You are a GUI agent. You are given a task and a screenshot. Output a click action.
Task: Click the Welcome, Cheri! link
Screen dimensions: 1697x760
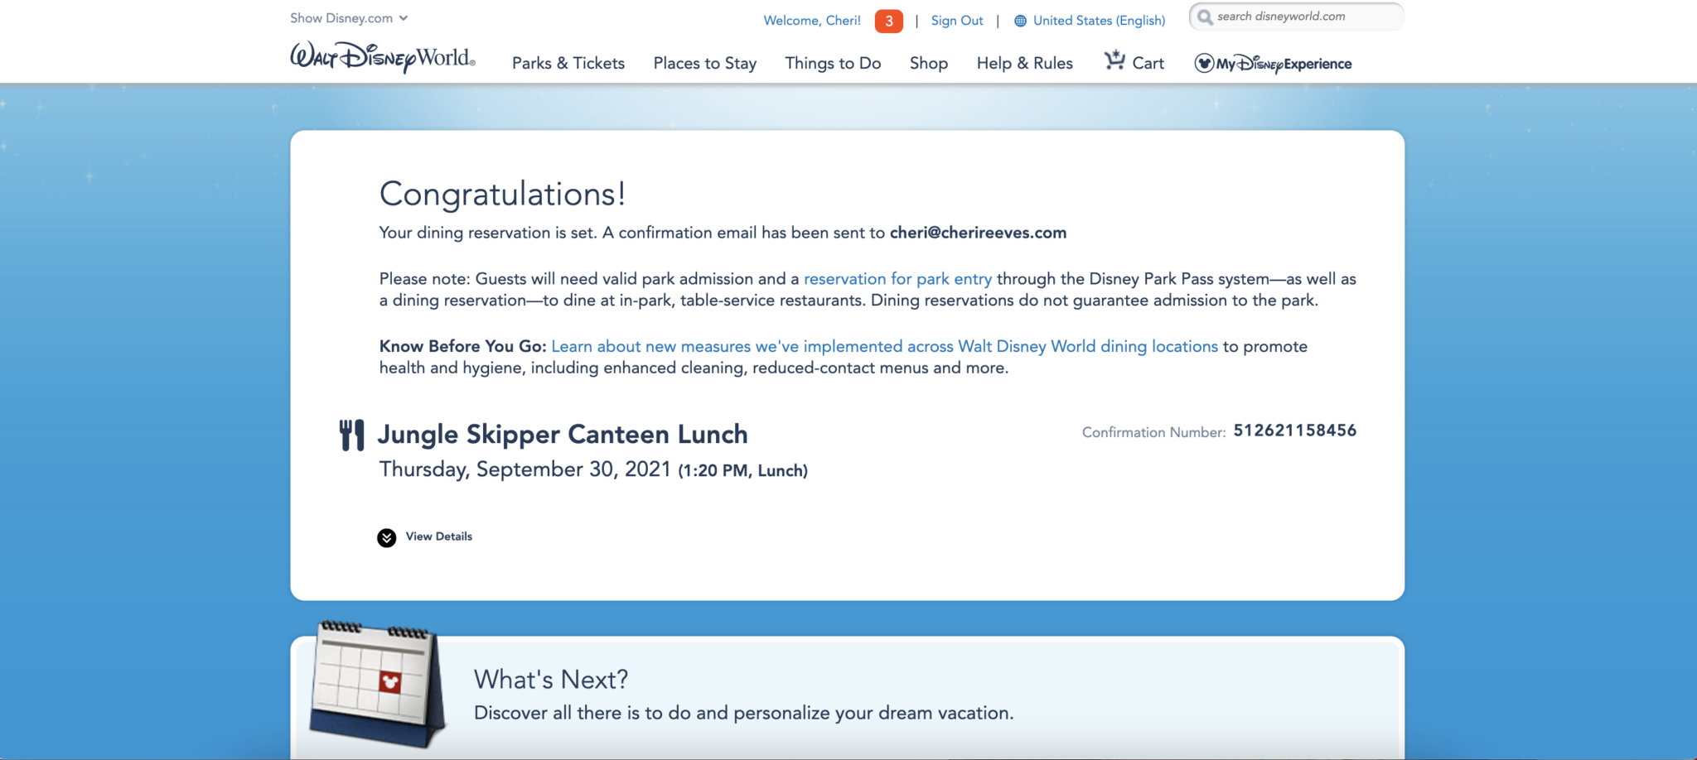[x=812, y=21]
